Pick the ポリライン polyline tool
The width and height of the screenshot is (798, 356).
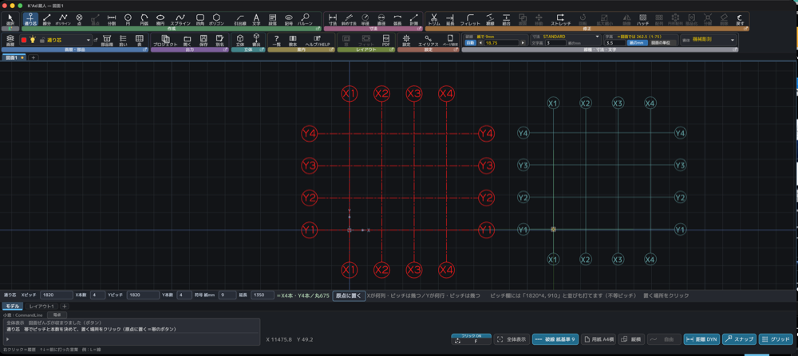63,19
